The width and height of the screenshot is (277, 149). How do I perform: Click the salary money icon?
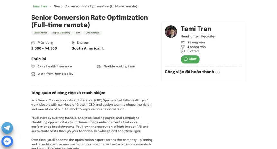click(x=33, y=43)
